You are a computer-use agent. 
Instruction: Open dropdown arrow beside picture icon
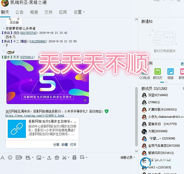[x=43, y=157]
